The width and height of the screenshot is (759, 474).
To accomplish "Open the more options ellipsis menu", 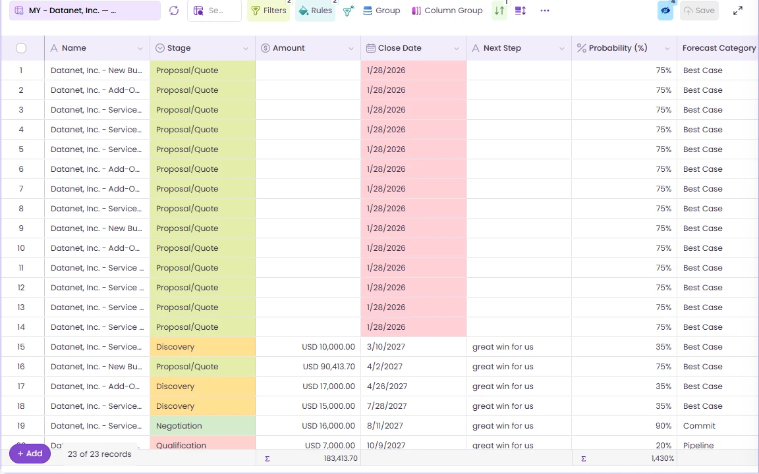I will click(545, 11).
